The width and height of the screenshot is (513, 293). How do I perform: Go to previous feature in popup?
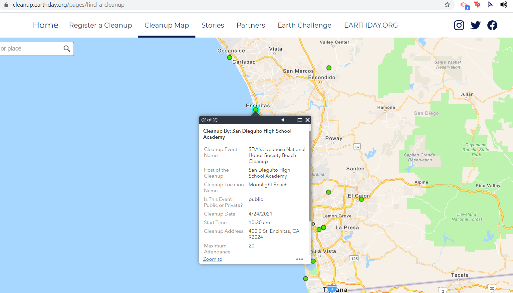[x=283, y=120]
